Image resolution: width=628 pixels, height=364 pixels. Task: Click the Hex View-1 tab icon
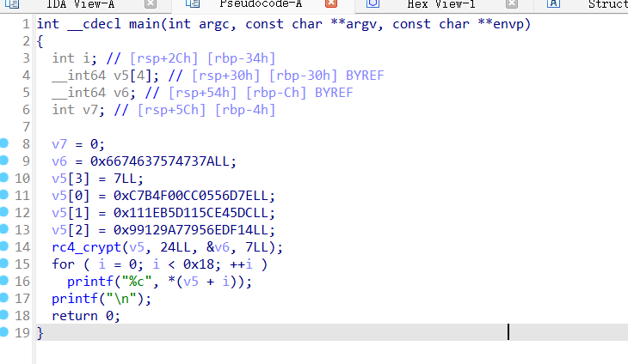[372, 3]
